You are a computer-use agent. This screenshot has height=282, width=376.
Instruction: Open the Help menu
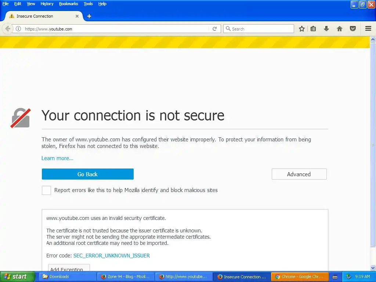(102, 4)
